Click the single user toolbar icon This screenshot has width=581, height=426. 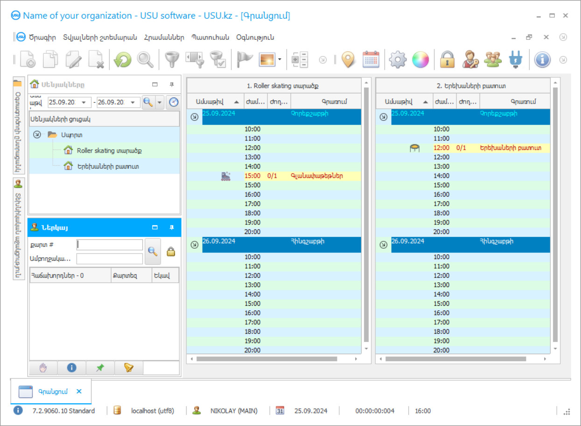(470, 60)
